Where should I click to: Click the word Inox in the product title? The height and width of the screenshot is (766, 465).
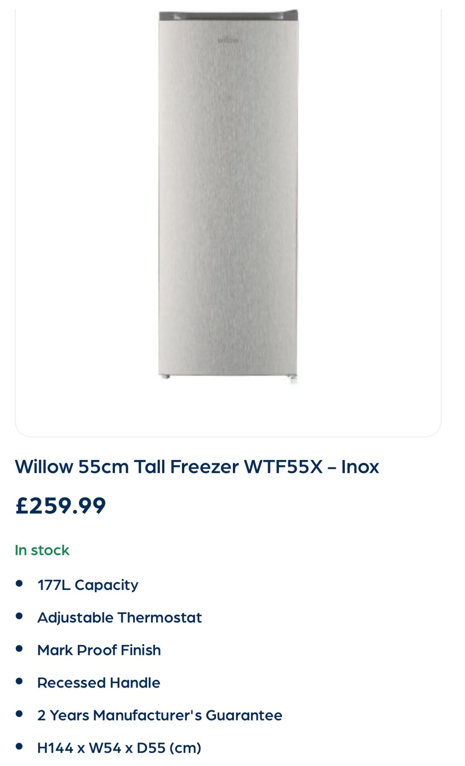pyautogui.click(x=360, y=467)
